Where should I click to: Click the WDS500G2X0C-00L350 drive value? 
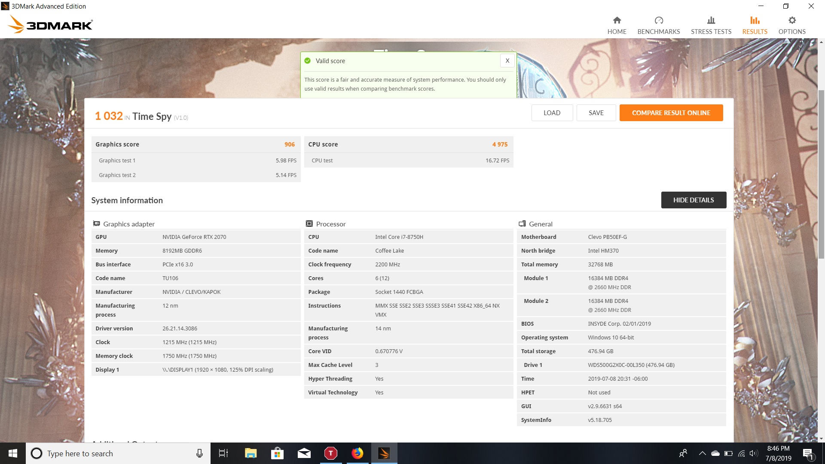pos(631,365)
